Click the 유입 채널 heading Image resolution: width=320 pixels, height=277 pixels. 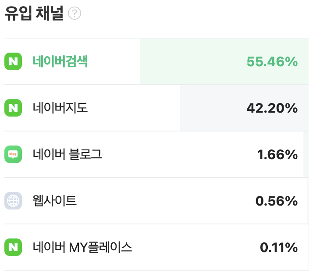point(34,13)
